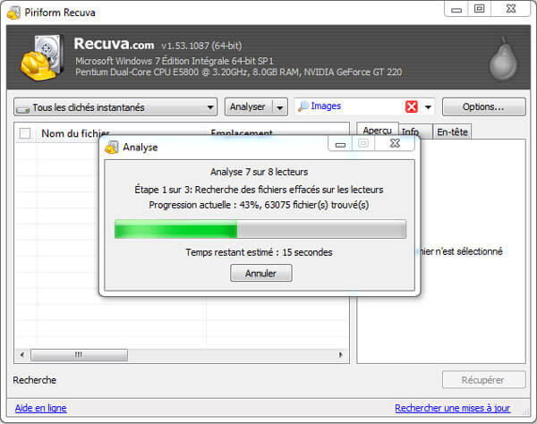Click the 'Étape 1 sur 3' status line
This screenshot has width=537, height=424.
click(259, 190)
